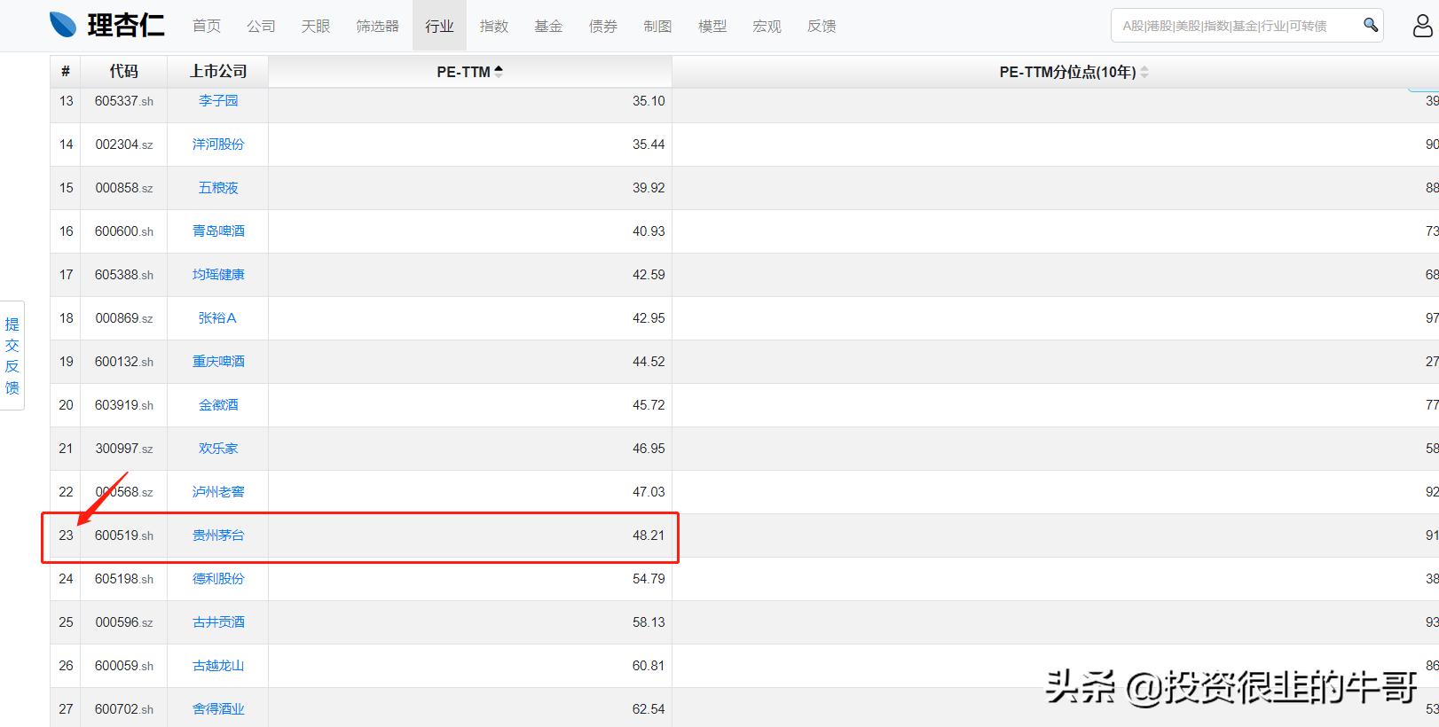Screen dimensions: 1439x727
Task: Open 德利股份 company link
Action: pos(218,579)
